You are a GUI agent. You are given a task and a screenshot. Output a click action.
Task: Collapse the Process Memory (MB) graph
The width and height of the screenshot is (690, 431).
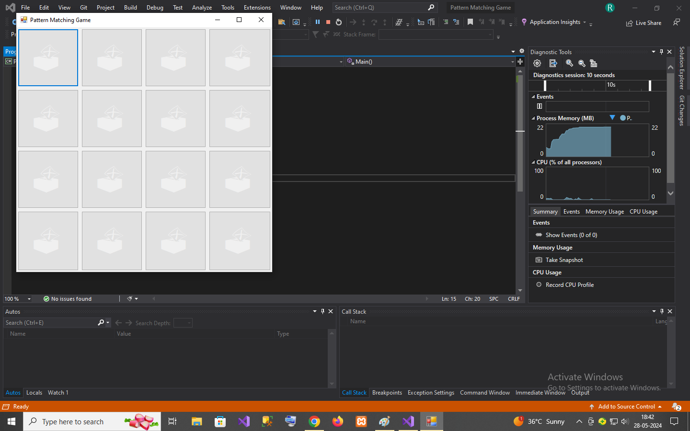click(533, 118)
